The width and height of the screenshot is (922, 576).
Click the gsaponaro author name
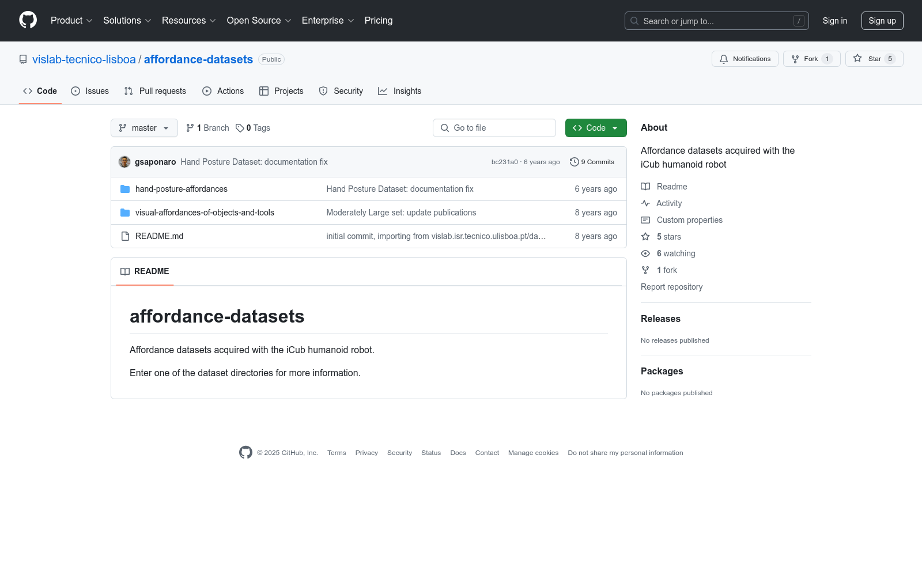155,162
